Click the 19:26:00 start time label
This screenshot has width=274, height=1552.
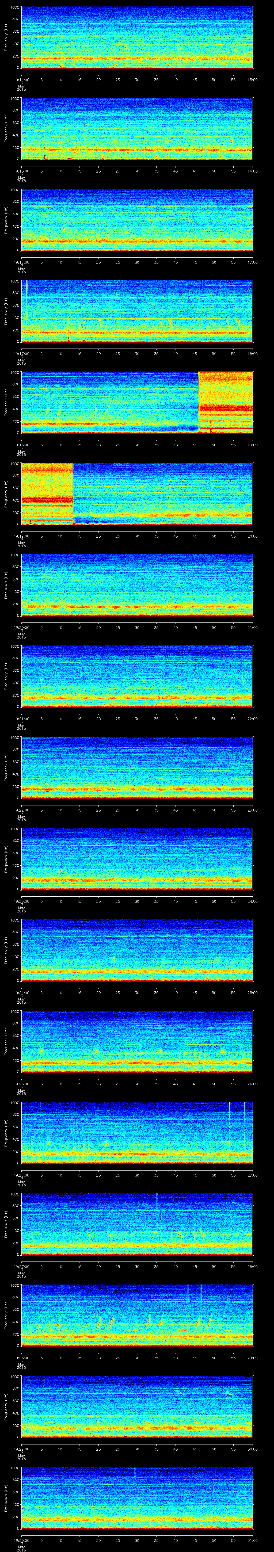click(21, 1175)
